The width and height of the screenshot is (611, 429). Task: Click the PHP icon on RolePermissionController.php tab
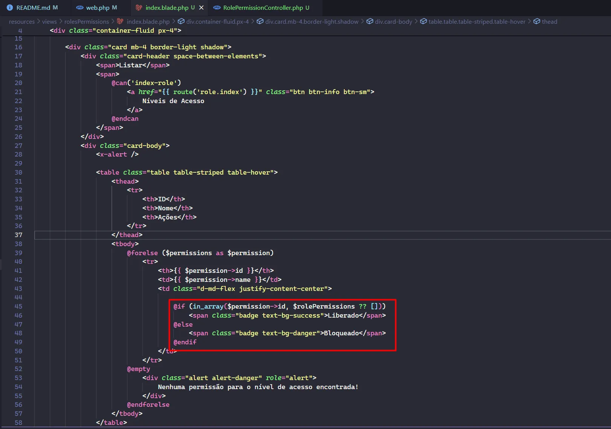(x=217, y=8)
